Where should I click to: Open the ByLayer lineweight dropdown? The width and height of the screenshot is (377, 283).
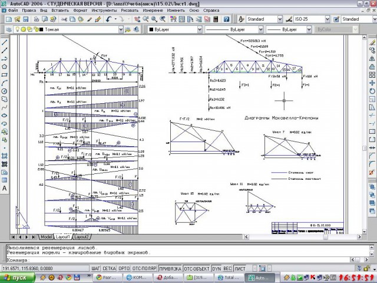(x=309, y=29)
